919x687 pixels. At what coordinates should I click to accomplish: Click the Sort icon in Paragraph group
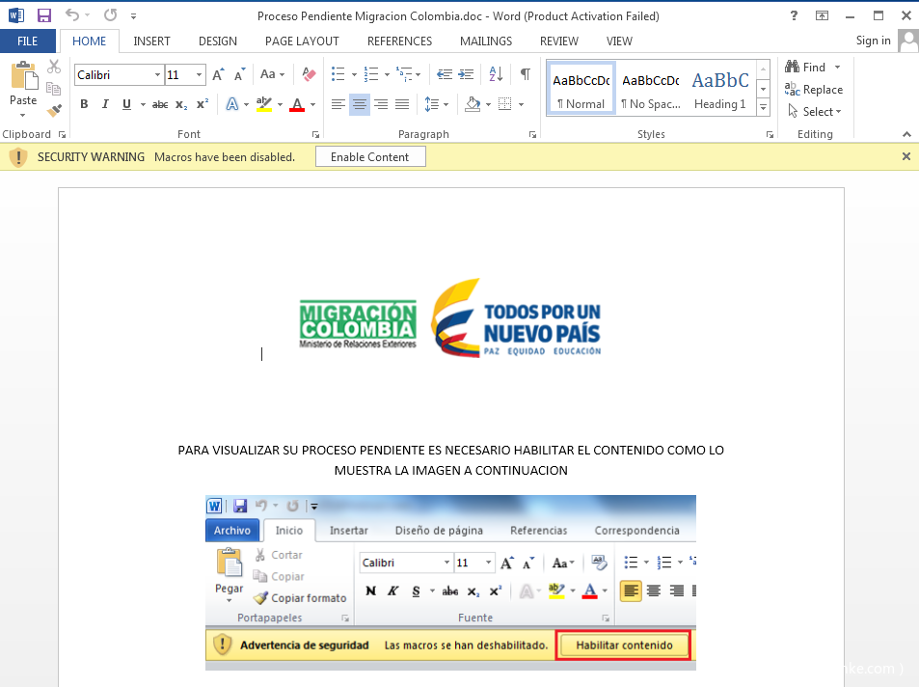point(496,74)
